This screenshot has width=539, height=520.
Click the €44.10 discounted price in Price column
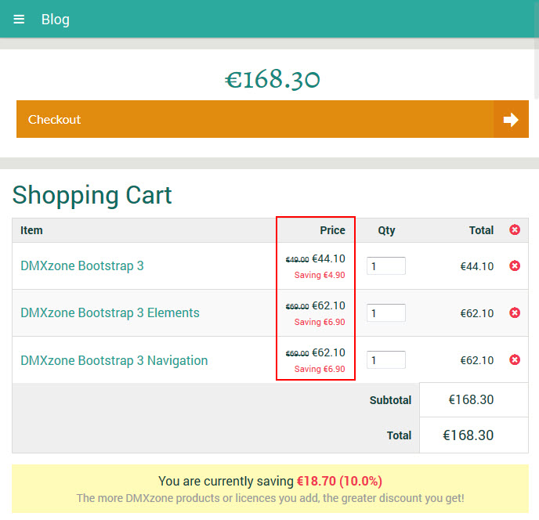click(x=328, y=258)
